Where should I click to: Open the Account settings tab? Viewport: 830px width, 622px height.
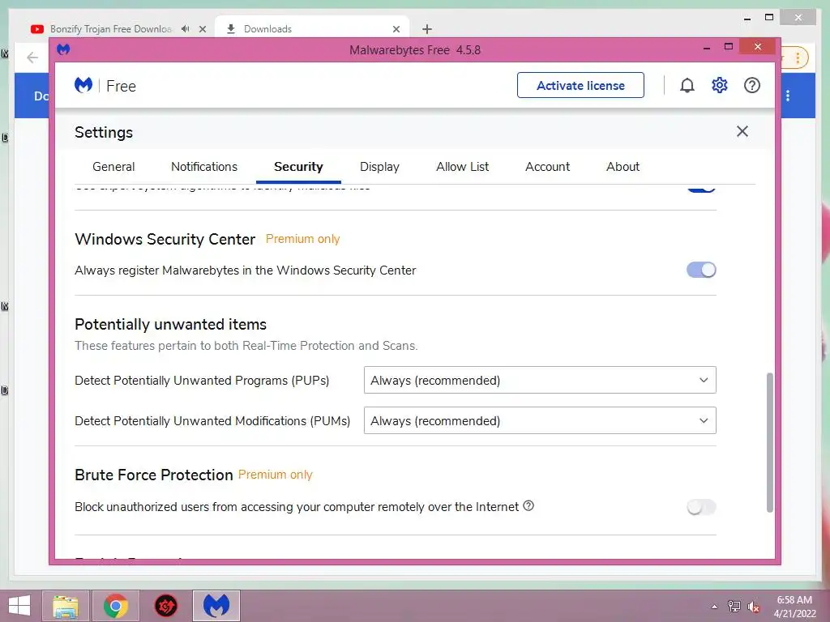tap(547, 167)
